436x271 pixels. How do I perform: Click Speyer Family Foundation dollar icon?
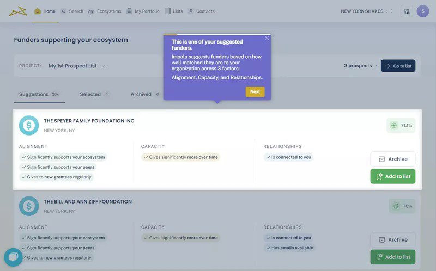point(29,125)
